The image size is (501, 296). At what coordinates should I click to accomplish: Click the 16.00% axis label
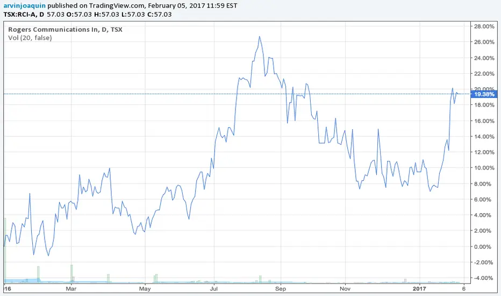point(484,121)
